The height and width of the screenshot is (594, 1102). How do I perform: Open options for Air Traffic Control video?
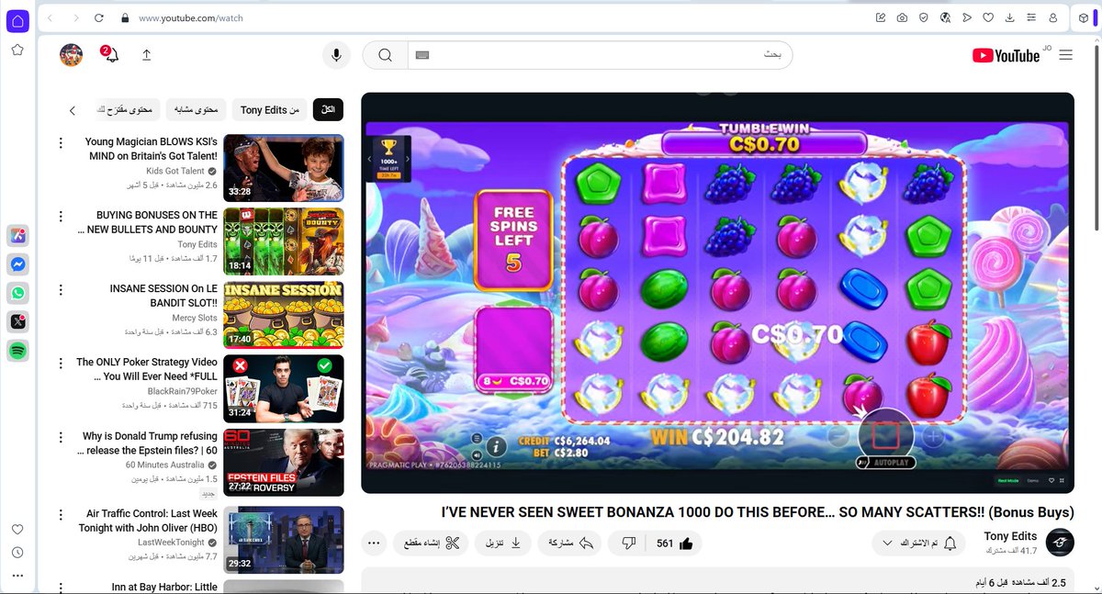[x=61, y=514]
